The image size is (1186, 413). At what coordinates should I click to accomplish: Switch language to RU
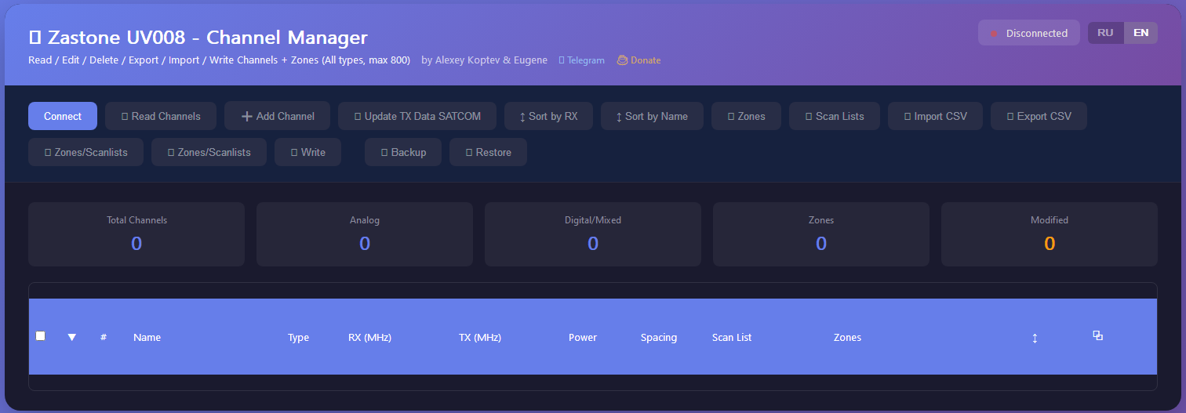pyautogui.click(x=1105, y=33)
